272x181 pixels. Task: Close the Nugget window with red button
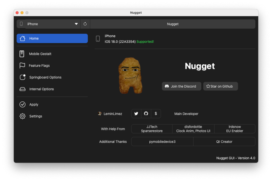[17, 13]
